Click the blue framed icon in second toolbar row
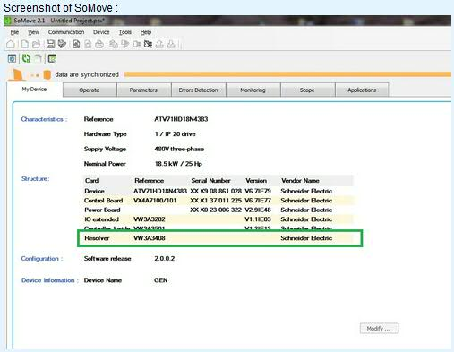 pyautogui.click(x=12, y=58)
